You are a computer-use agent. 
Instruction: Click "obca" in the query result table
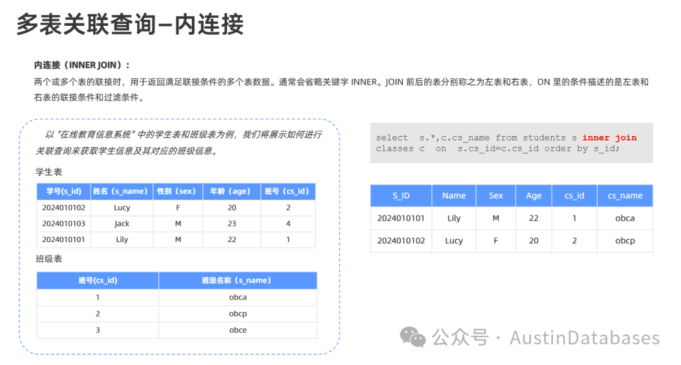[625, 218]
